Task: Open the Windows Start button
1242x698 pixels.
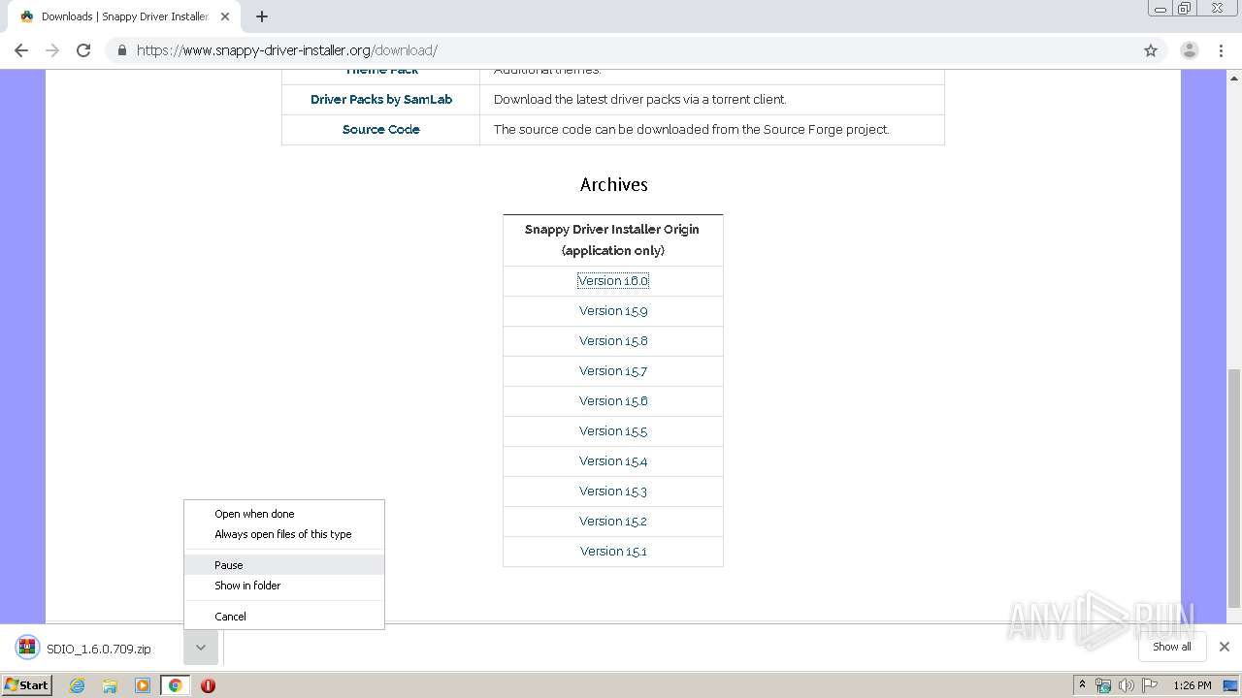Action: [26, 684]
